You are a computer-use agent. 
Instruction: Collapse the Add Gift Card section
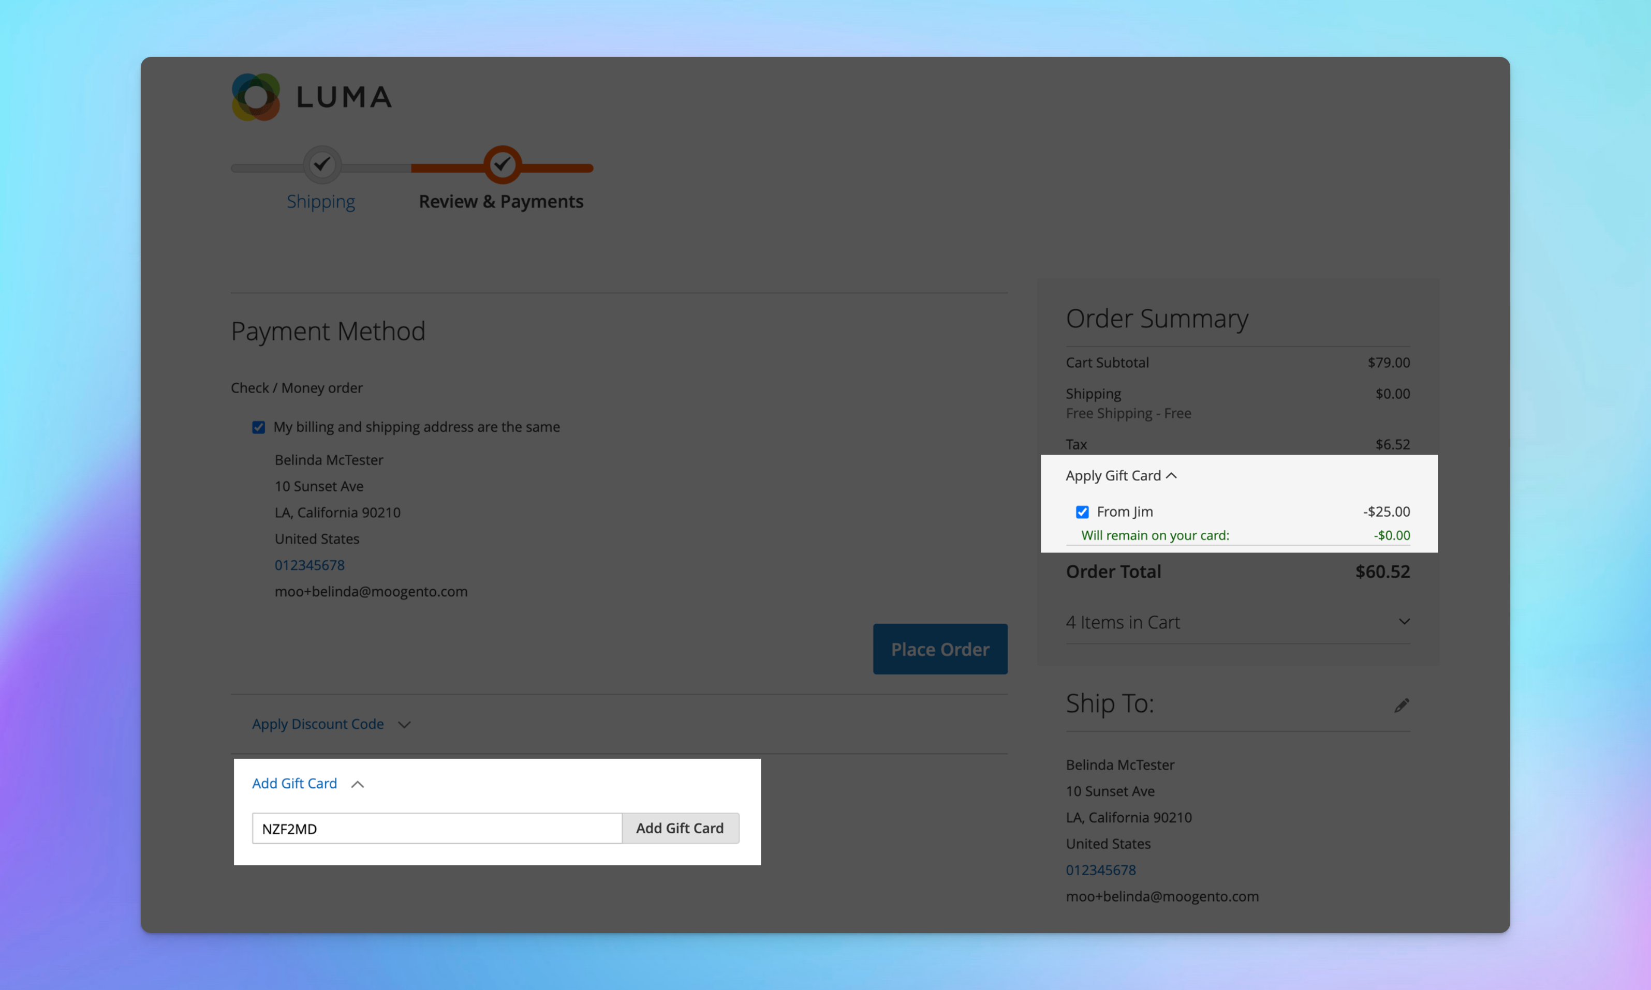point(361,783)
